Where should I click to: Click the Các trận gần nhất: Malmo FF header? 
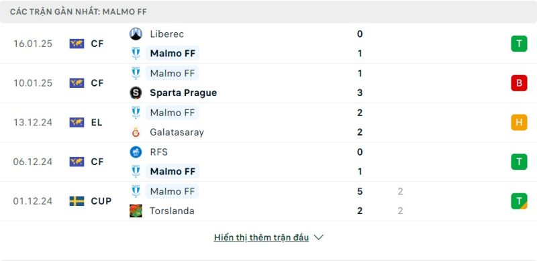(78, 11)
